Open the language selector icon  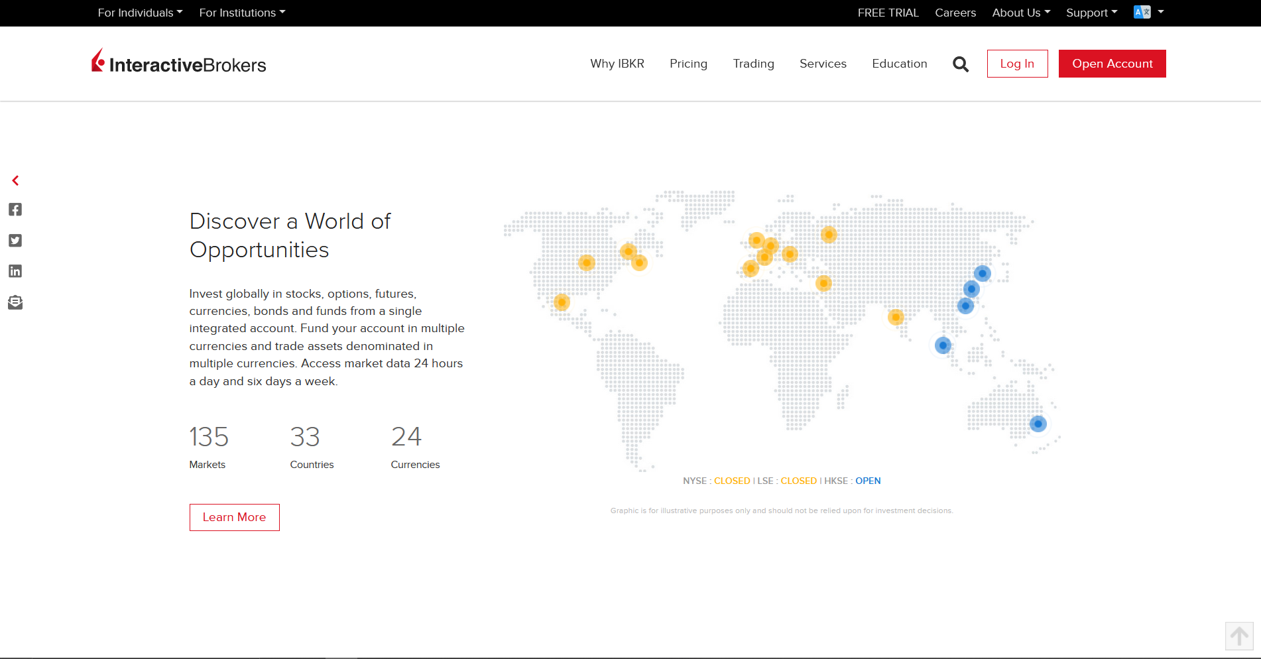coord(1149,12)
